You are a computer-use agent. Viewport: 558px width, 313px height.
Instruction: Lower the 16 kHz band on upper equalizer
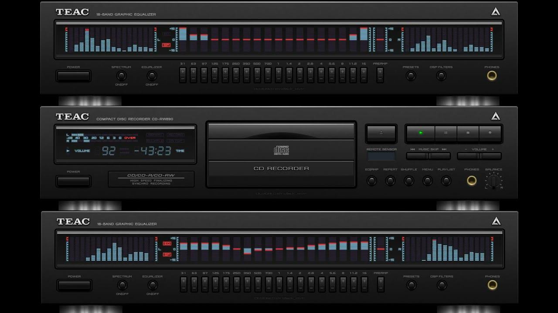coord(364,79)
